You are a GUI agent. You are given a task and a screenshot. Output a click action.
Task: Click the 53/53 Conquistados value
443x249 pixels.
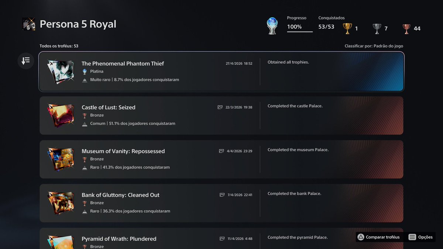[x=326, y=27]
